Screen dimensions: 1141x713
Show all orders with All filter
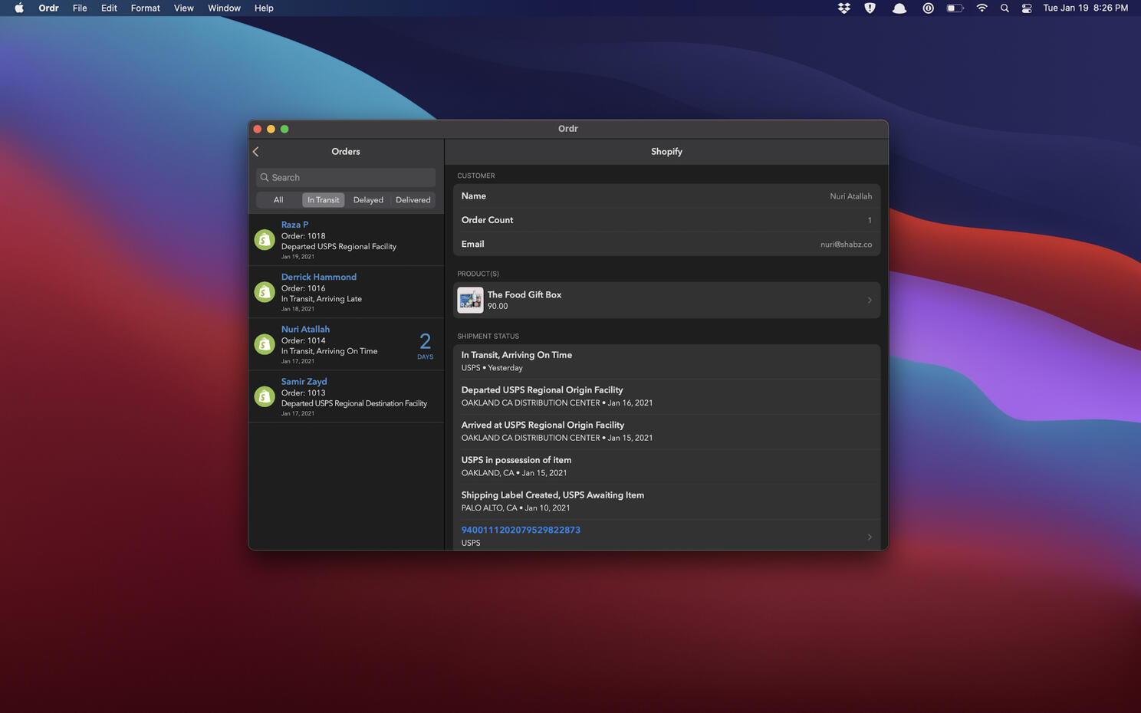(278, 200)
